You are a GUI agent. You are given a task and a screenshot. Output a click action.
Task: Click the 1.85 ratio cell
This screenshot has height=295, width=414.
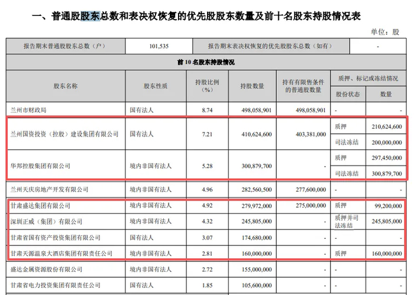pos(207,285)
